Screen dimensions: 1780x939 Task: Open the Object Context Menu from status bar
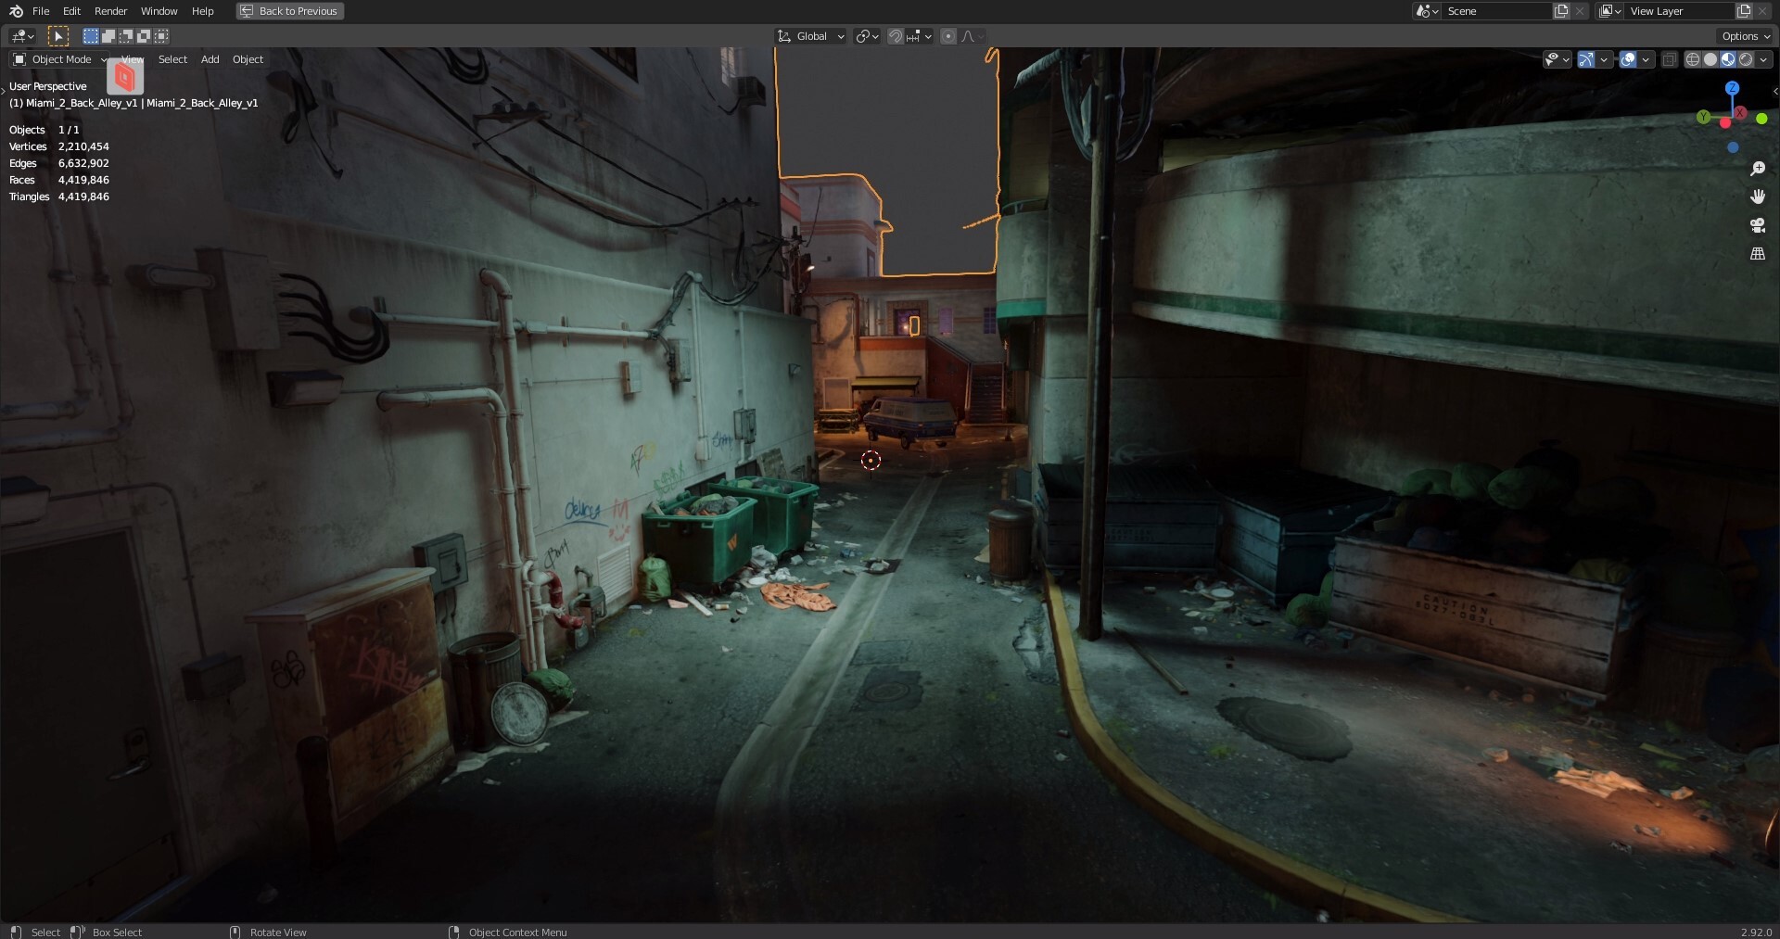(x=516, y=932)
